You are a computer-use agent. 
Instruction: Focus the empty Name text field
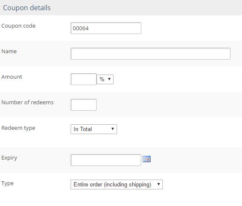click(x=151, y=54)
